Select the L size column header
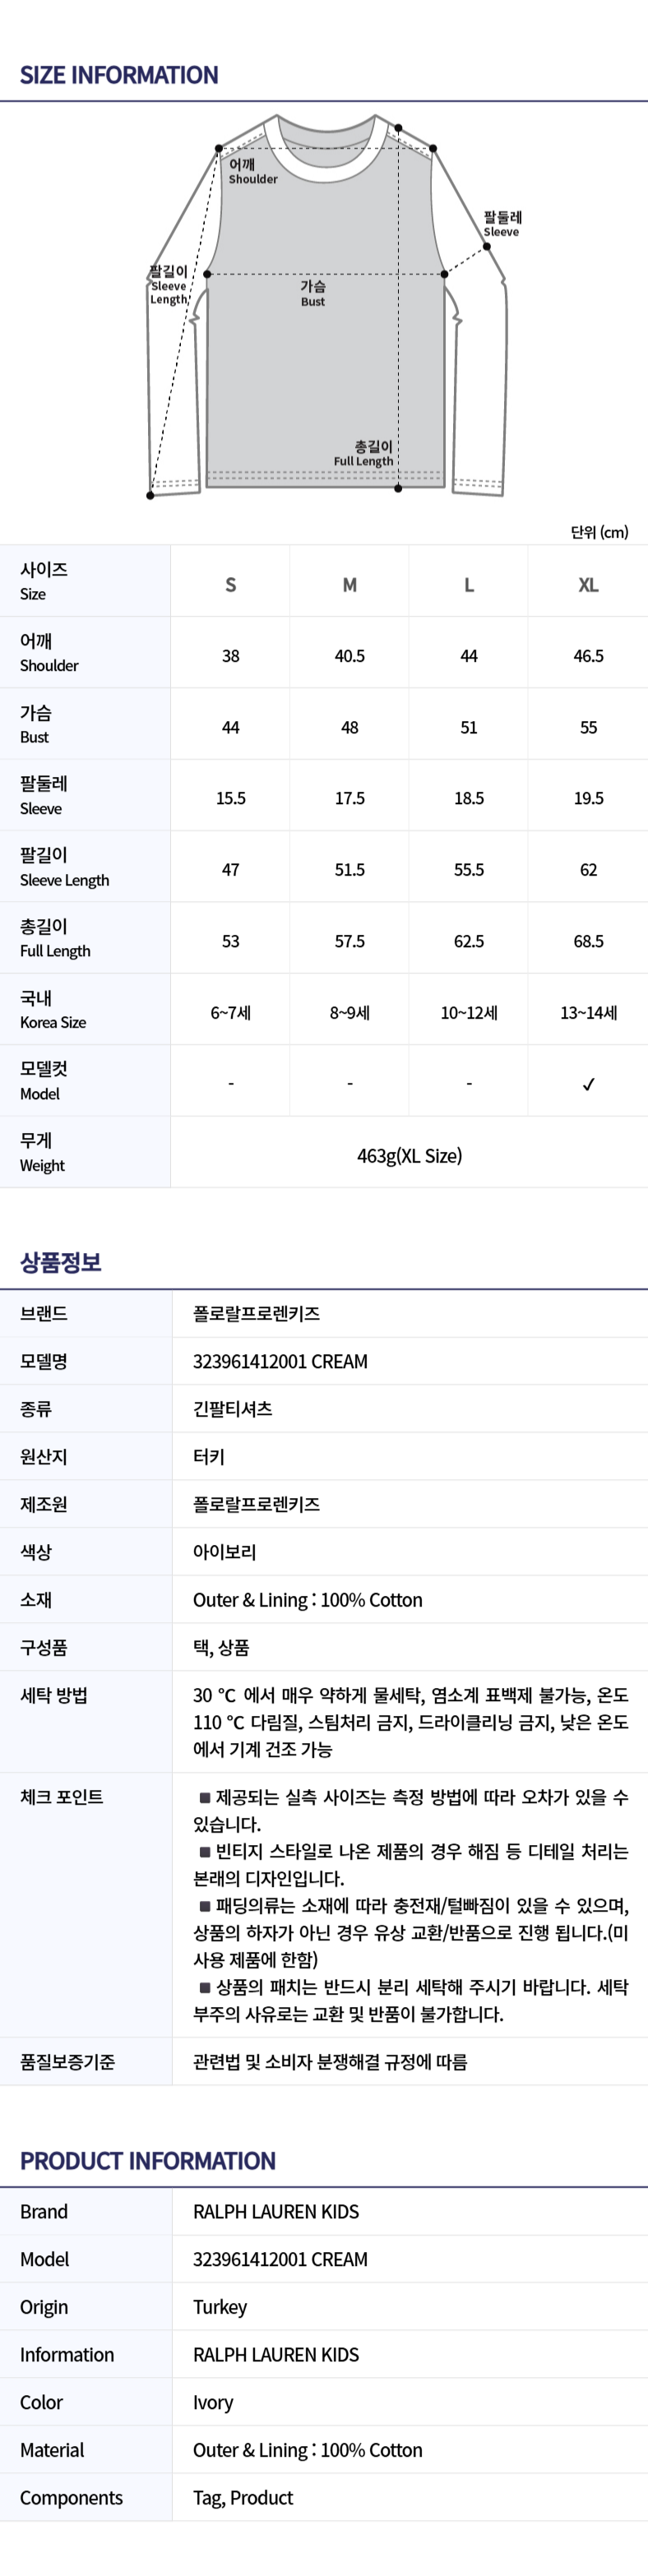Viewport: 648px width, 2576px height. coord(468,585)
